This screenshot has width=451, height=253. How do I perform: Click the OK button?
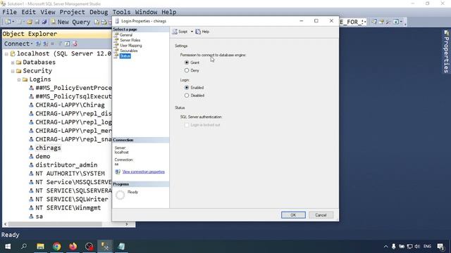click(293, 215)
